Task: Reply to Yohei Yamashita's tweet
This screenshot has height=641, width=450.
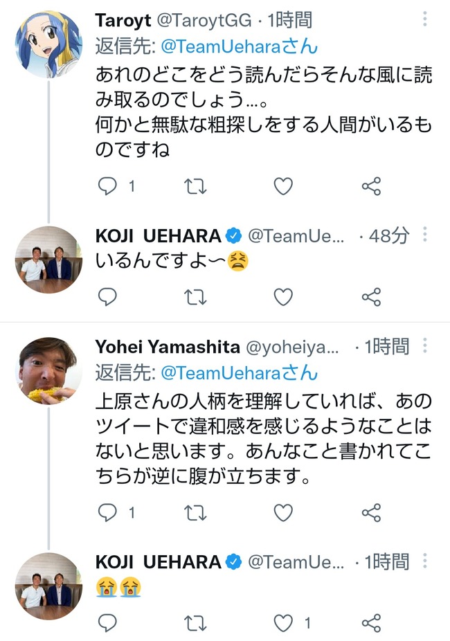Action: [107, 512]
